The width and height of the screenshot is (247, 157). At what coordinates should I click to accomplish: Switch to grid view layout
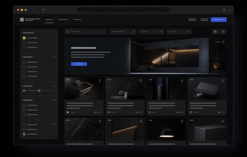pos(216,32)
